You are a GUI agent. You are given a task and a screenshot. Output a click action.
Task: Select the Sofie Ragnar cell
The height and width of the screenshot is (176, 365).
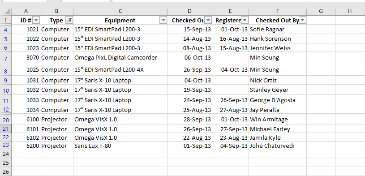coord(278,30)
